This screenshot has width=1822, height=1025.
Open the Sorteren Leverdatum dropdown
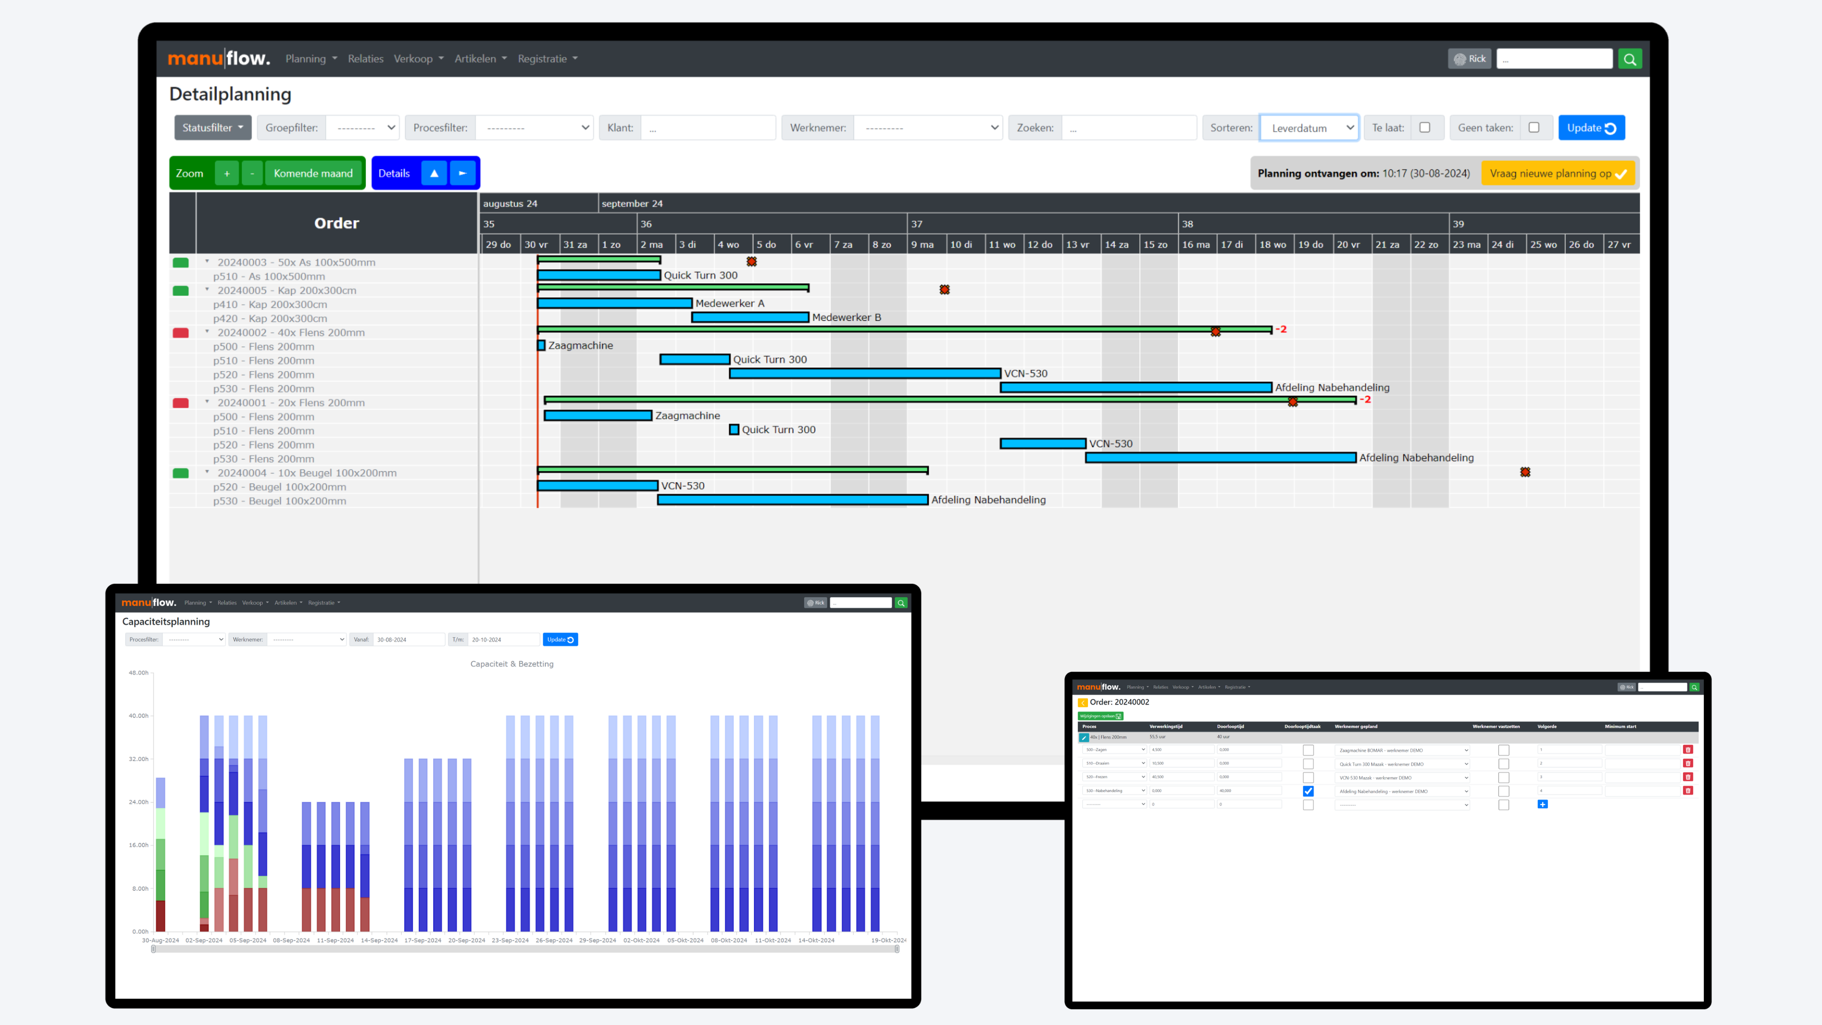(x=1309, y=128)
